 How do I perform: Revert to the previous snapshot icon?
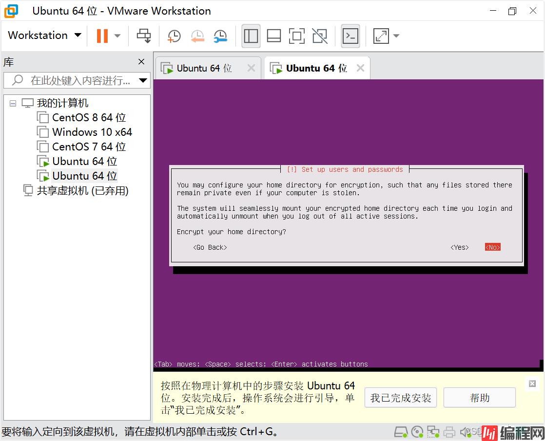tap(197, 36)
